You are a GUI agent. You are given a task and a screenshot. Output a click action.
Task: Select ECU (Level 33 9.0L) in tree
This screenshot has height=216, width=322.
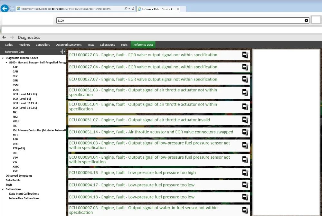coord(25,108)
